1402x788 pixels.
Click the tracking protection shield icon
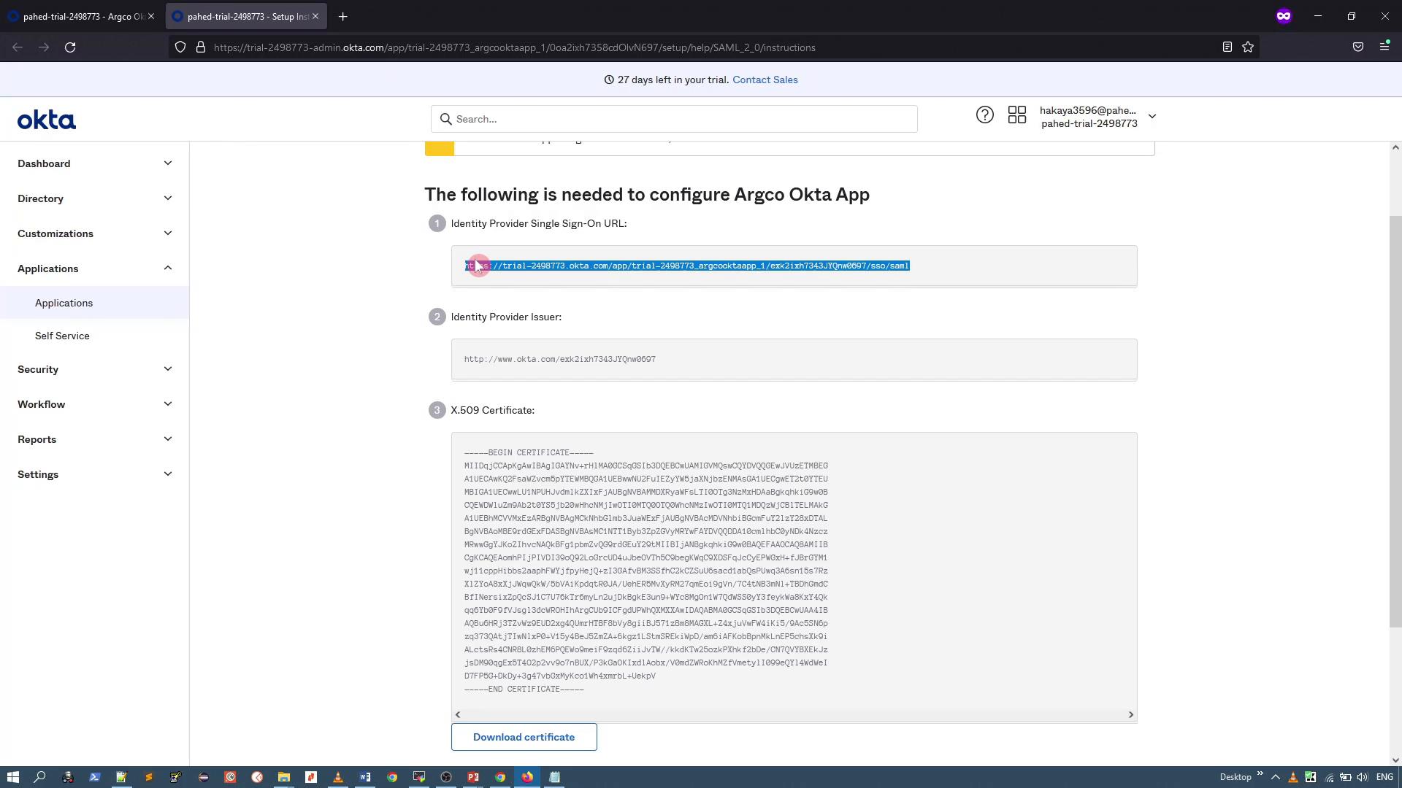coord(180,47)
